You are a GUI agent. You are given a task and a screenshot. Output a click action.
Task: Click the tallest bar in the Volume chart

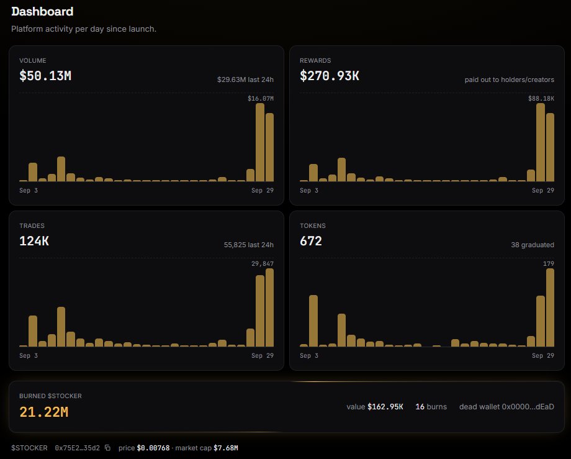260,142
